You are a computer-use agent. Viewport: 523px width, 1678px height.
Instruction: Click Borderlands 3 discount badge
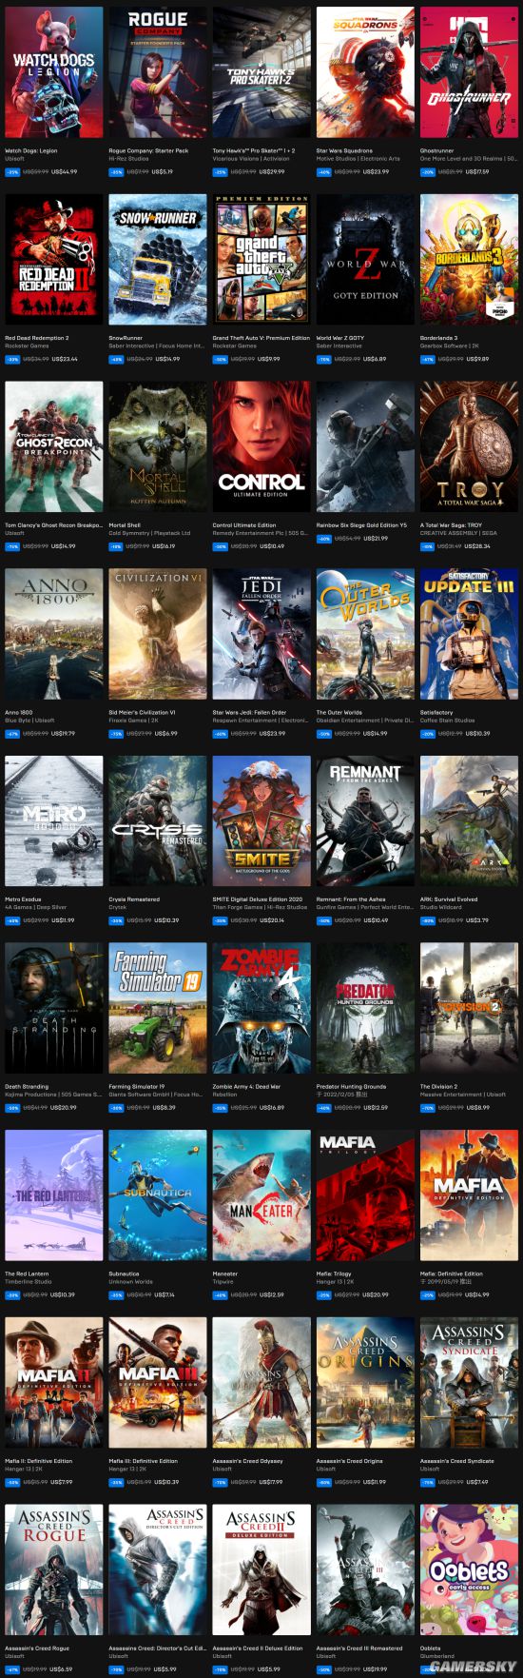(427, 359)
